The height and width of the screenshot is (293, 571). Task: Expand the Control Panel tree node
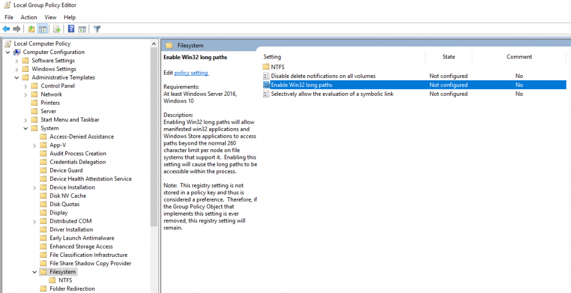[26, 86]
